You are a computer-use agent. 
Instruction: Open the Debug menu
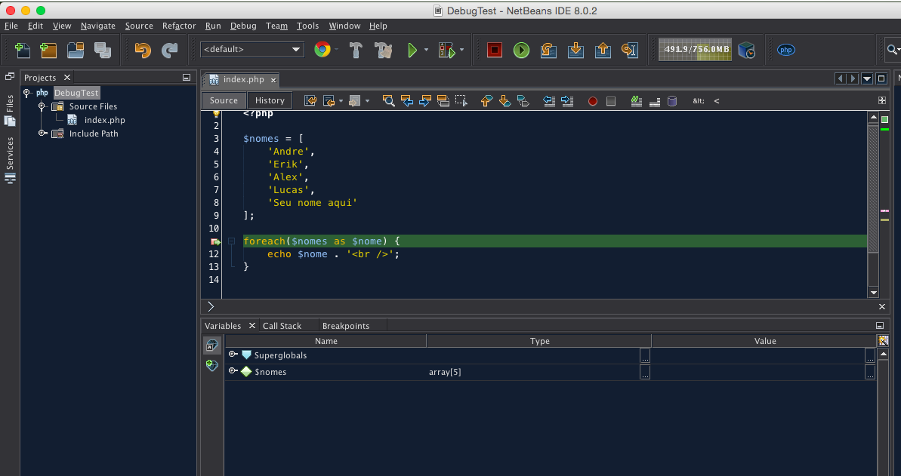pos(243,26)
